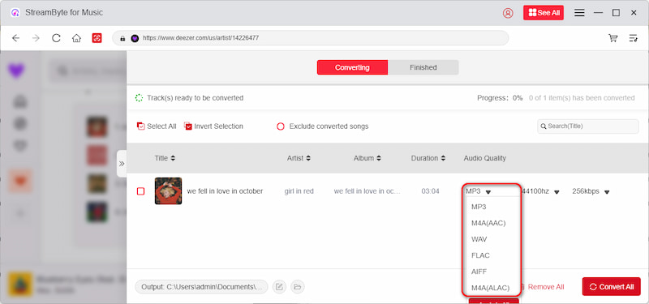Click the 03:04 duration value
The image size is (649, 304).
(x=430, y=191)
